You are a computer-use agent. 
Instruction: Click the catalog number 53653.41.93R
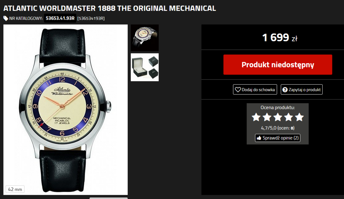point(60,18)
